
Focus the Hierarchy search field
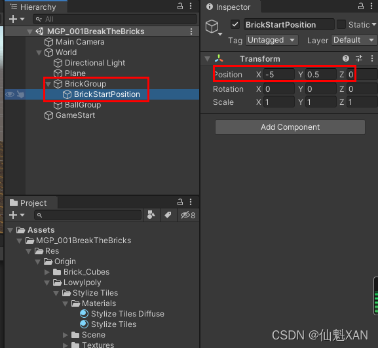[x=115, y=19]
